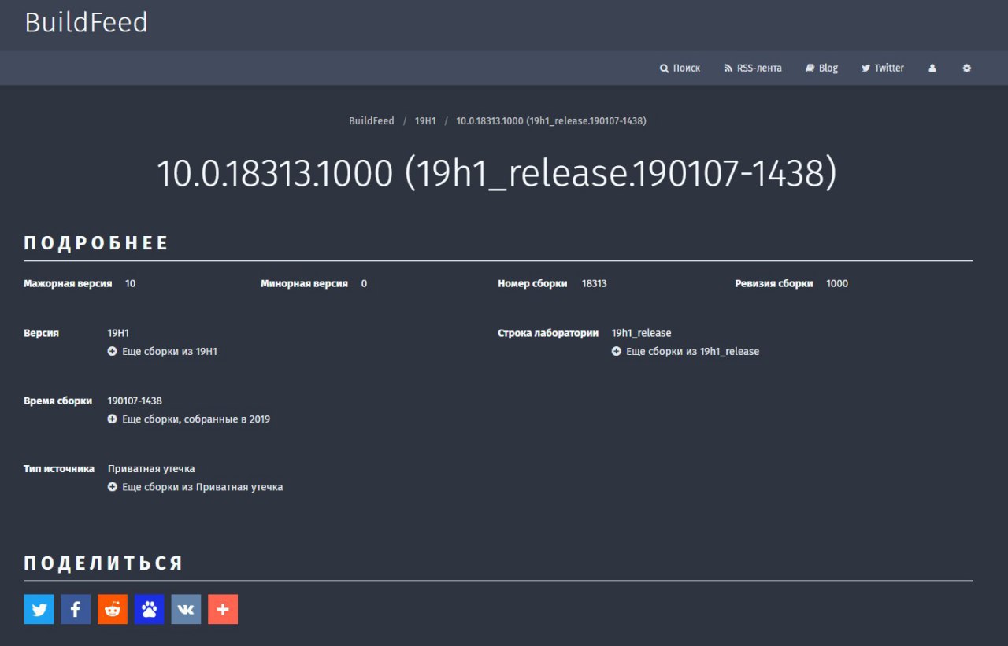The height and width of the screenshot is (646, 1008).
Task: Share build on Reddit icon
Action: click(113, 609)
